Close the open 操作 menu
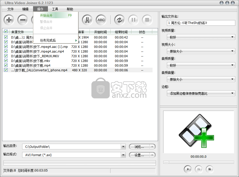 coord(40,9)
